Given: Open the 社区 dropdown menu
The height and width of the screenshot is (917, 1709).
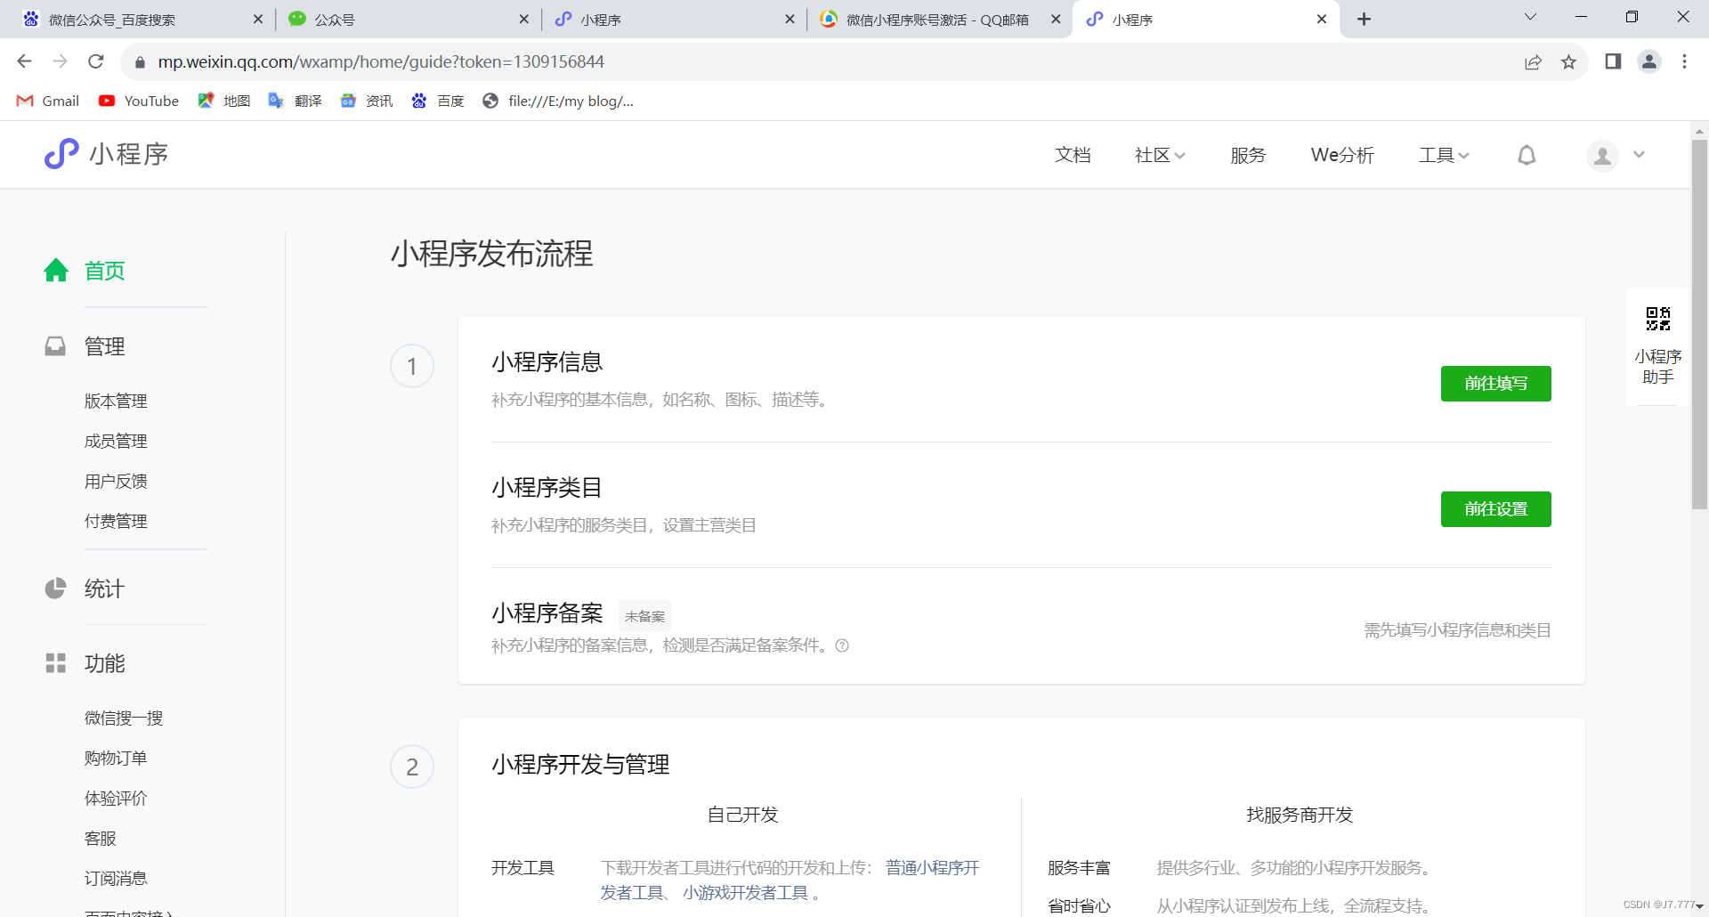Looking at the screenshot, I should (x=1160, y=155).
